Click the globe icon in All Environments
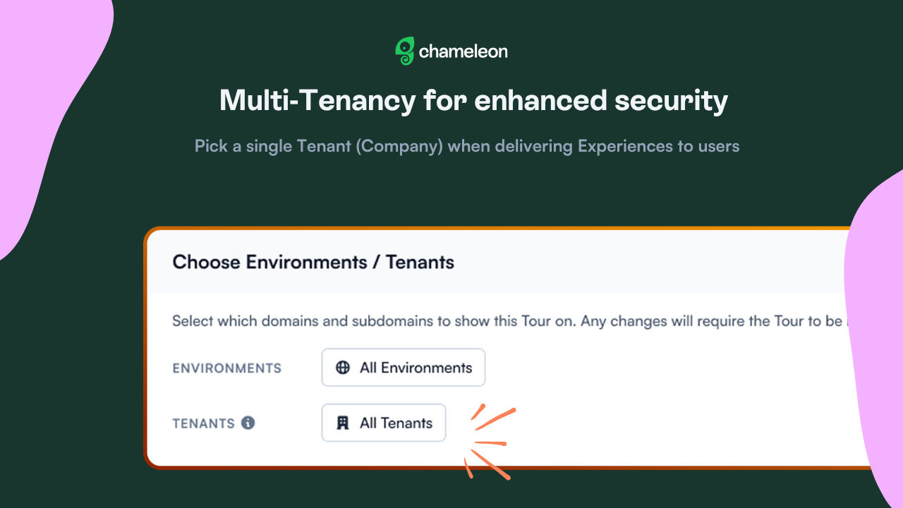Viewport: 903px width, 508px height. pyautogui.click(x=343, y=368)
